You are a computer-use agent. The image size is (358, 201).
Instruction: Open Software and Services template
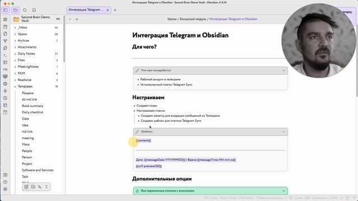coord(37,170)
